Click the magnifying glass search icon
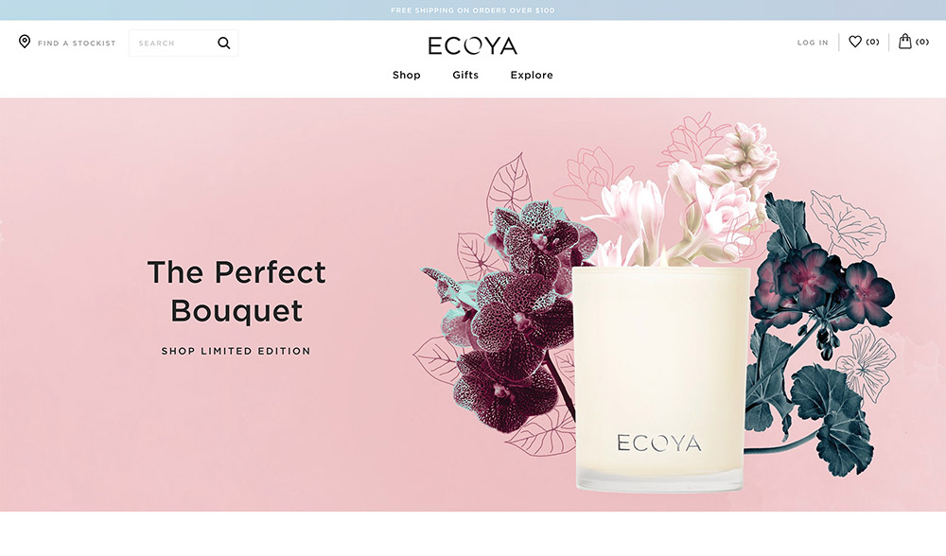 224,43
